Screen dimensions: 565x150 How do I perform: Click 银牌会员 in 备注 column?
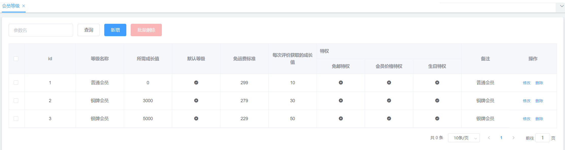[x=485, y=119]
